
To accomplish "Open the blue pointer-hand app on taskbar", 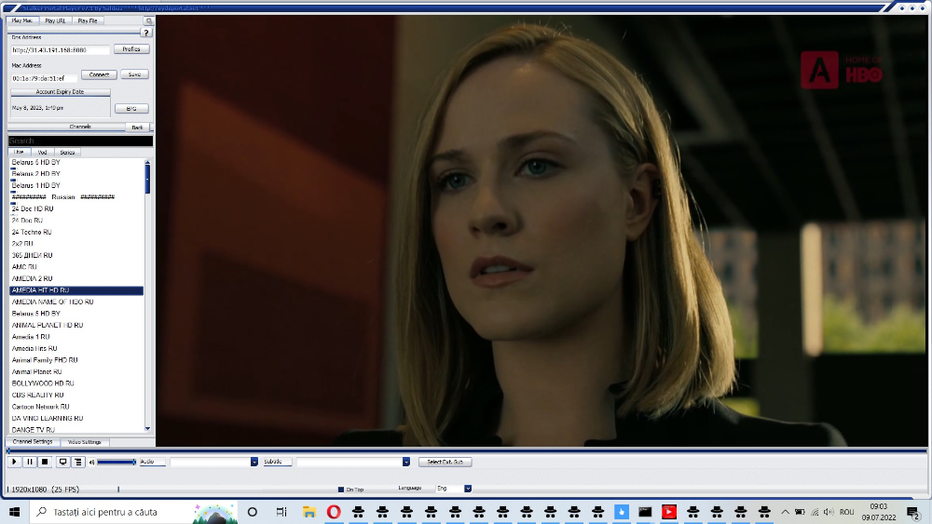I will [621, 512].
